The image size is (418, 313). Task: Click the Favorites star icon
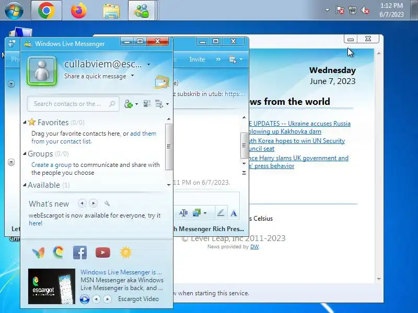click(32, 122)
